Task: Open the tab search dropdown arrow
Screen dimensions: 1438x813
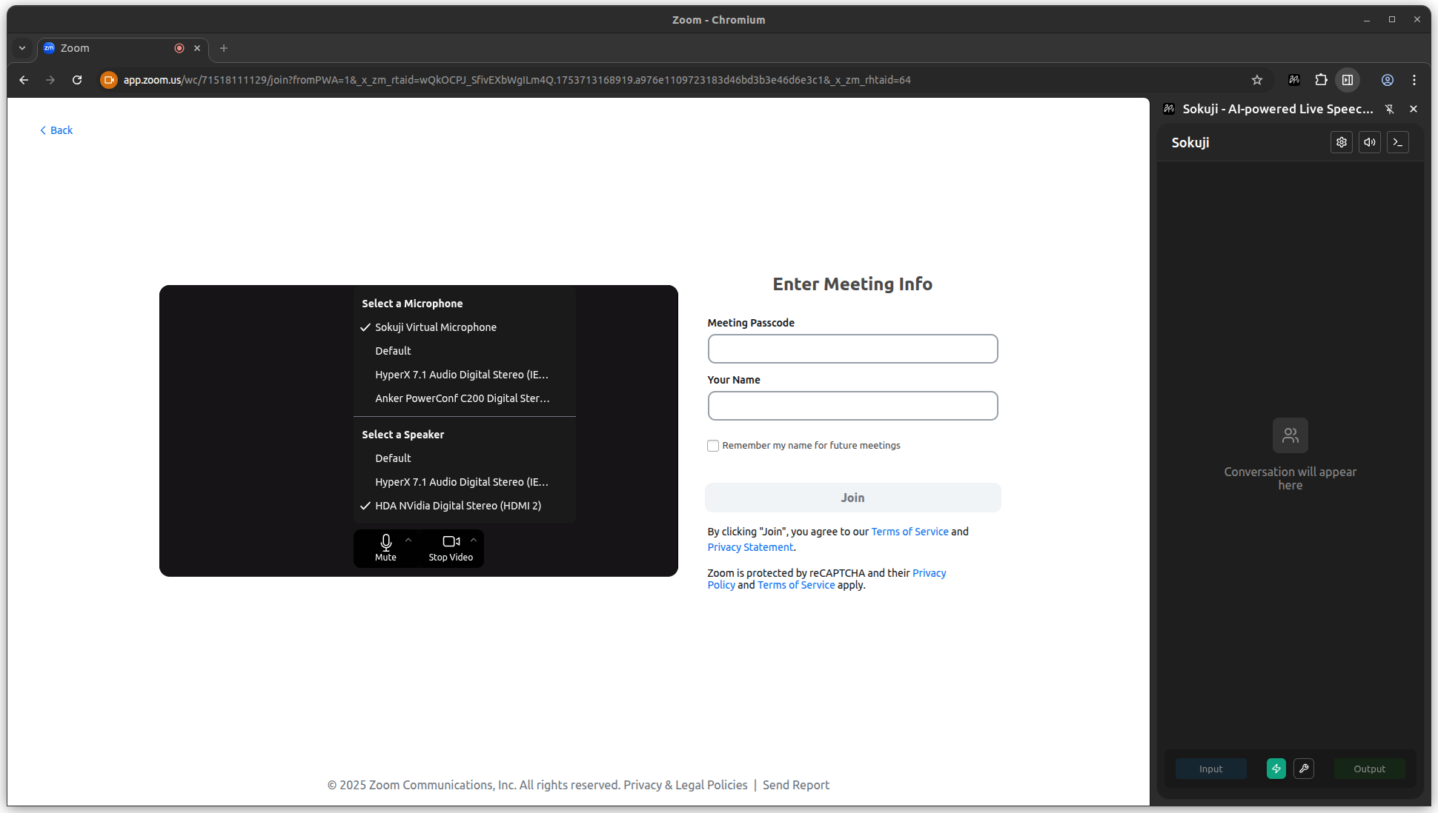Action: [x=22, y=48]
